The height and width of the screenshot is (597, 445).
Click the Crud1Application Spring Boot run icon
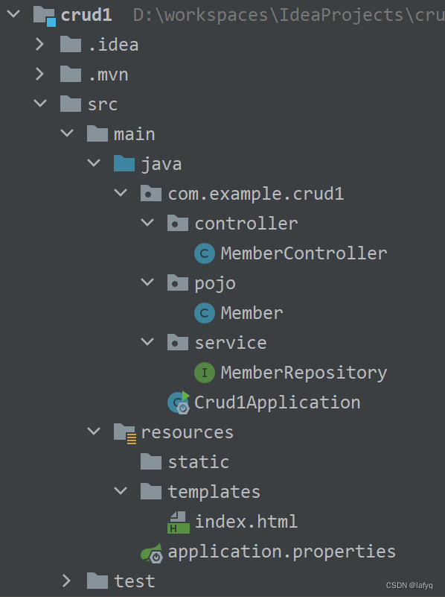pos(179,402)
